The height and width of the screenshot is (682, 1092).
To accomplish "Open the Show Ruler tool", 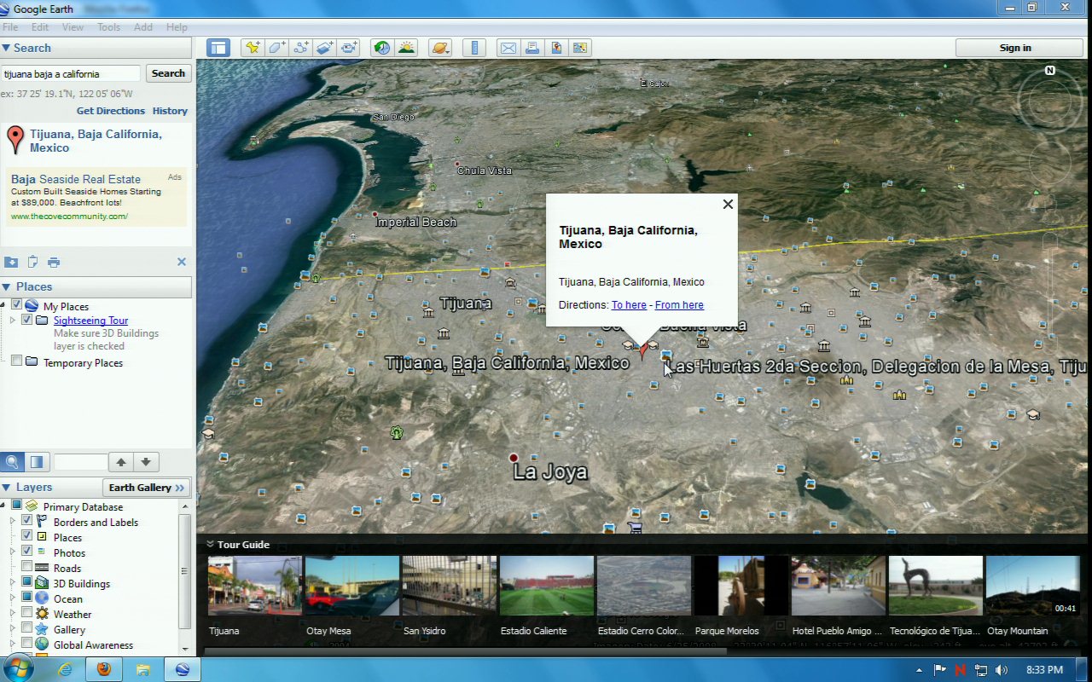I will pyautogui.click(x=476, y=48).
